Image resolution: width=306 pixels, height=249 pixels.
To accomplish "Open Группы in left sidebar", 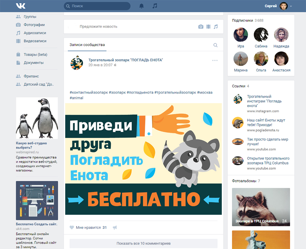I will [x=30, y=17].
